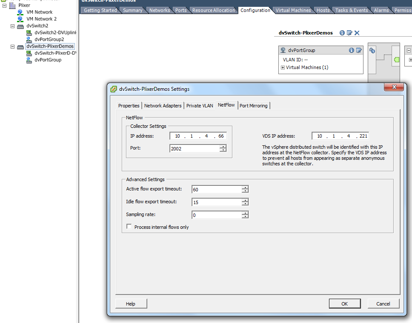Select VM Network 2 tree item

[42, 19]
